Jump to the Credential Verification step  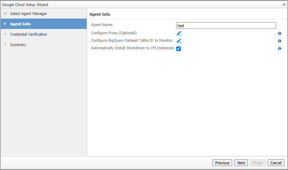coord(28,34)
